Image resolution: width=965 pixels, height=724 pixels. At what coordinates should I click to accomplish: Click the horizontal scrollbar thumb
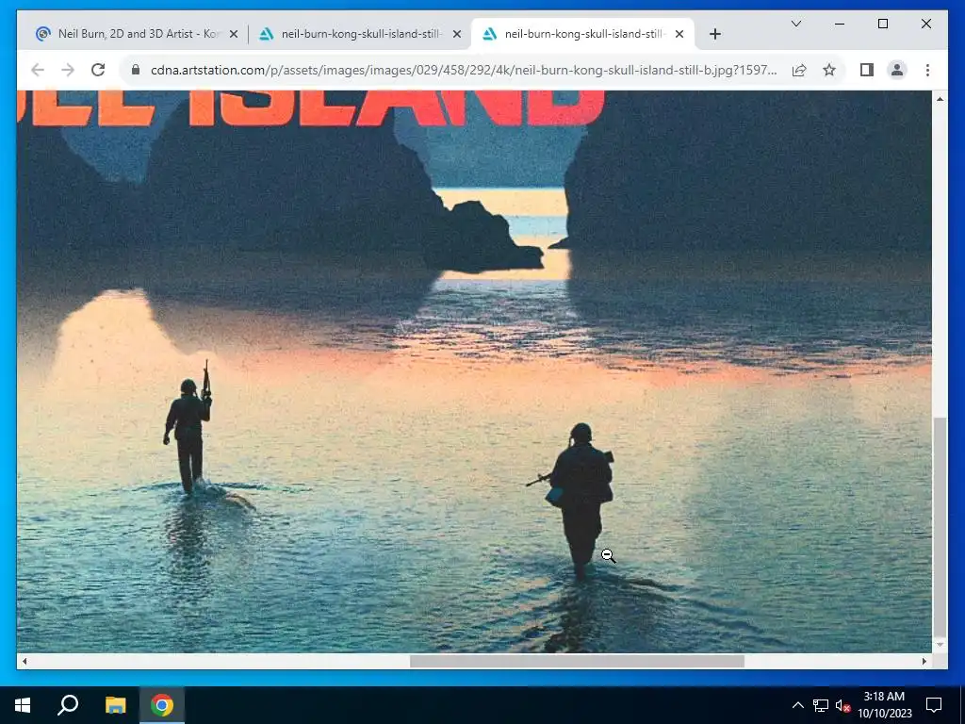pyautogui.click(x=577, y=661)
